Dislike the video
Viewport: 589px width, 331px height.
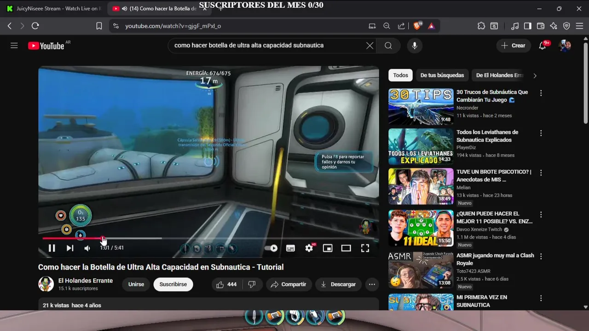coord(252,285)
